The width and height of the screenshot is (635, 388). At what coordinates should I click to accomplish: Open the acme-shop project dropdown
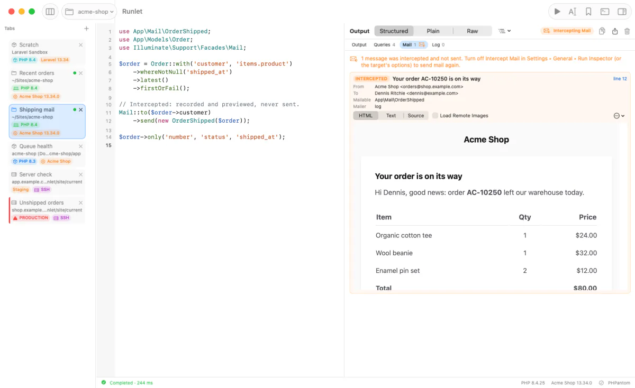tap(89, 12)
